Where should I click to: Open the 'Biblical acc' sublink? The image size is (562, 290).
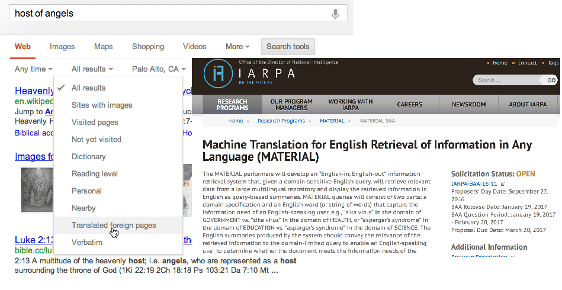34,133
